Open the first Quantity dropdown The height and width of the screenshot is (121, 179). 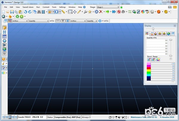coord(39,21)
